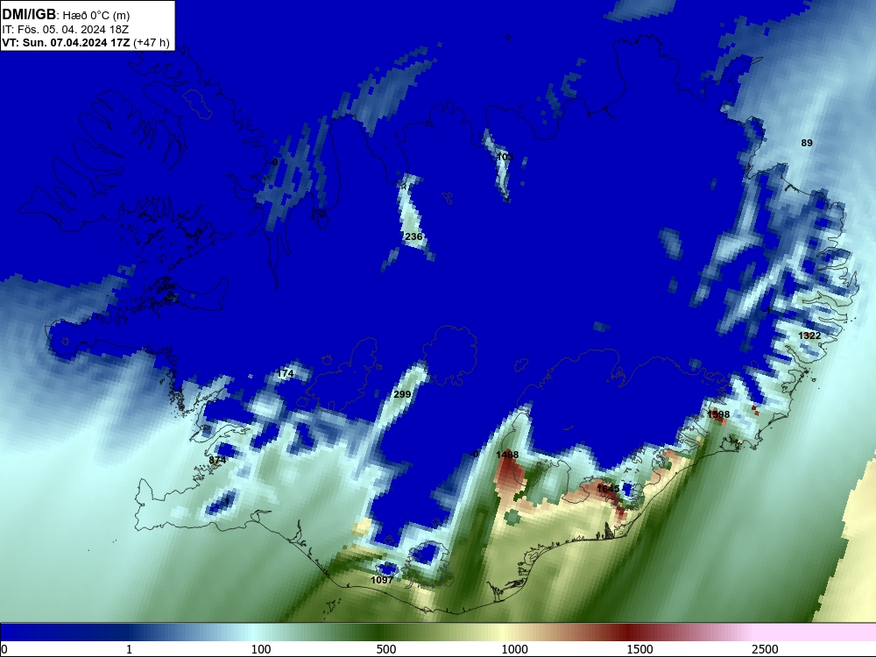The height and width of the screenshot is (657, 876).
Task: Click the 1645 value on the map
Action: click(608, 489)
